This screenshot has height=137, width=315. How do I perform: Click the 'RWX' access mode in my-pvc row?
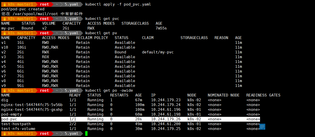(91, 28)
